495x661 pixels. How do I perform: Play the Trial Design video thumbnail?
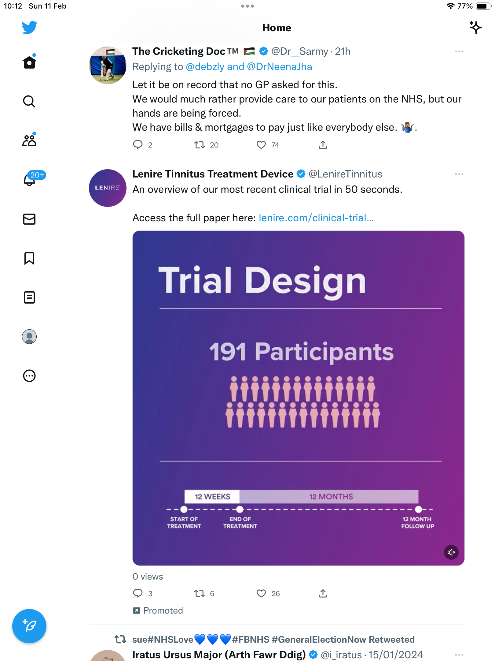[x=298, y=398]
